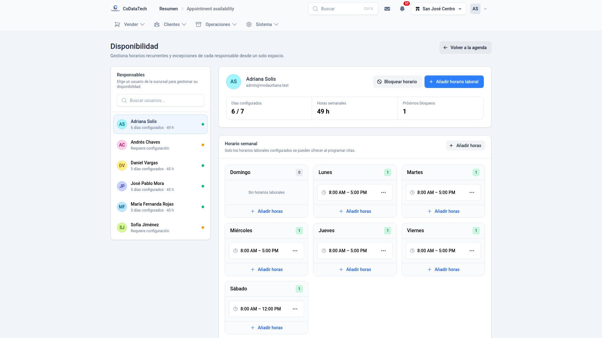Open options for Jueves schedule entry

(x=383, y=251)
